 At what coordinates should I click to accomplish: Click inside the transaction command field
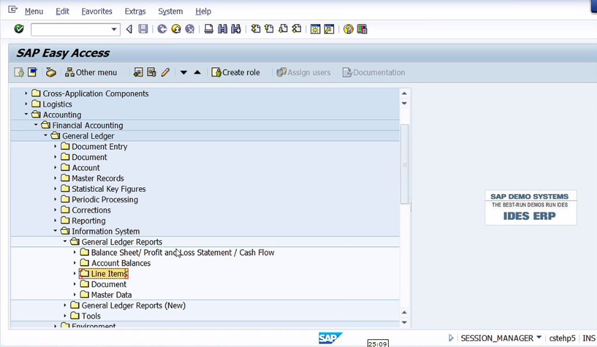[x=71, y=29]
